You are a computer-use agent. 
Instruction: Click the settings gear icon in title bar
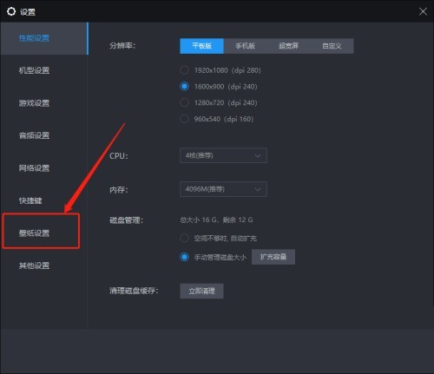(11, 11)
